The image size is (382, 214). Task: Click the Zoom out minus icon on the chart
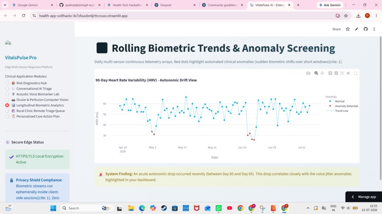(336, 73)
